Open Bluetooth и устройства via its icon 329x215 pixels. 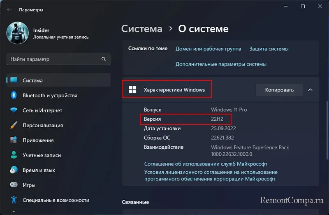tap(14, 95)
